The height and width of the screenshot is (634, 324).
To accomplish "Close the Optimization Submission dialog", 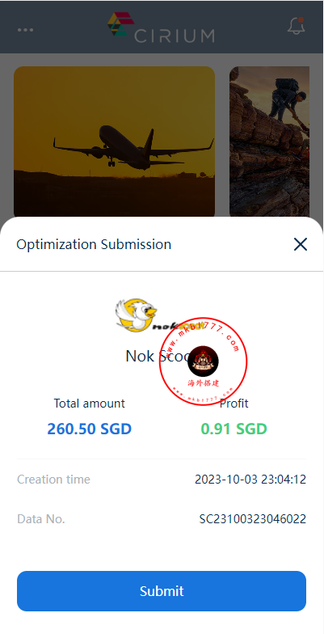I will pyautogui.click(x=301, y=244).
